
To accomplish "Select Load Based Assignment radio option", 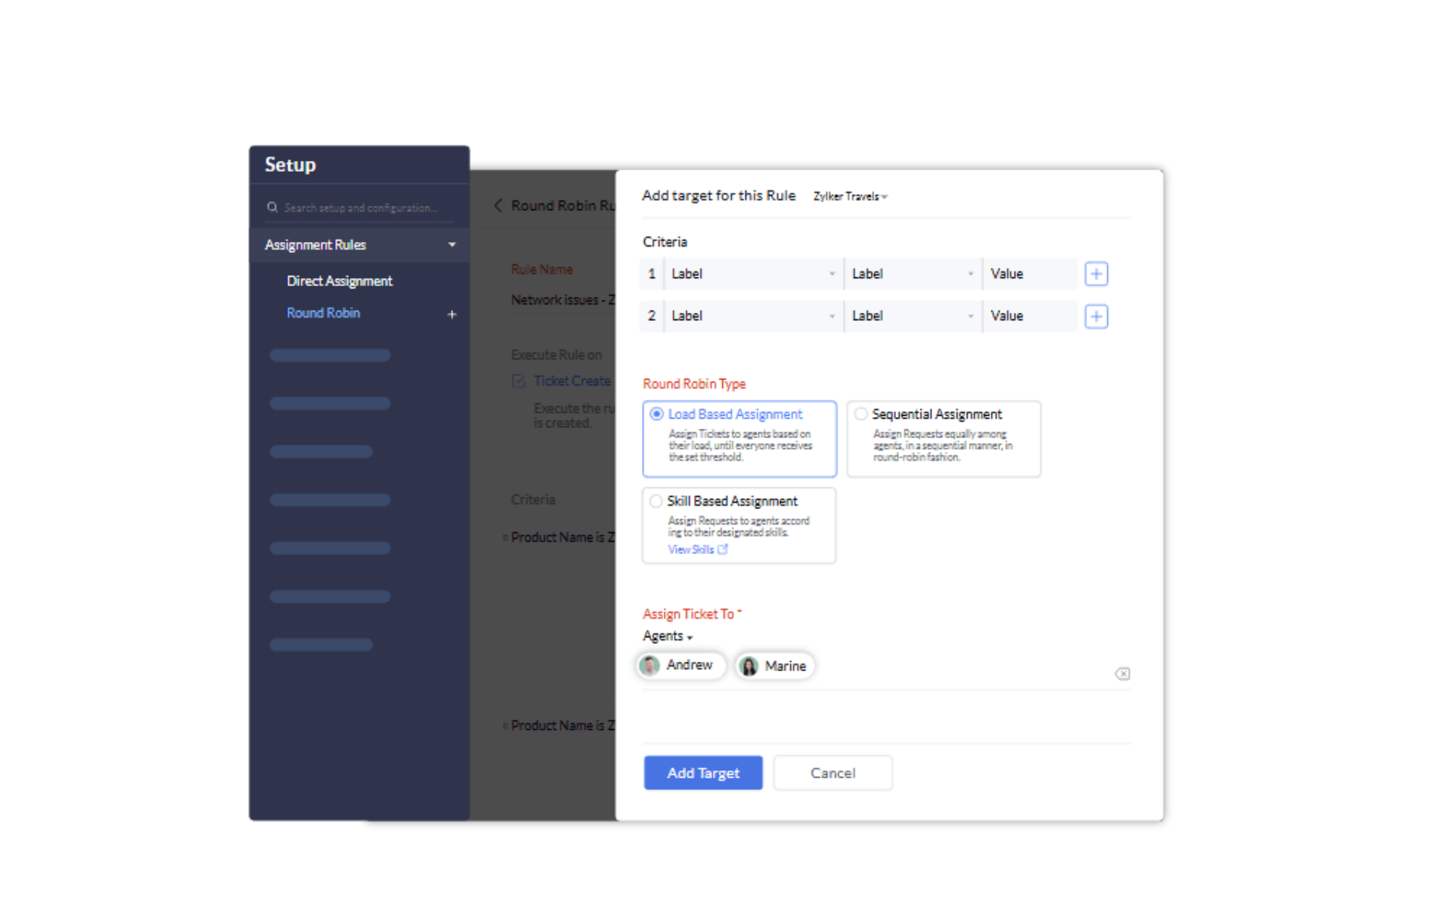I will [657, 414].
